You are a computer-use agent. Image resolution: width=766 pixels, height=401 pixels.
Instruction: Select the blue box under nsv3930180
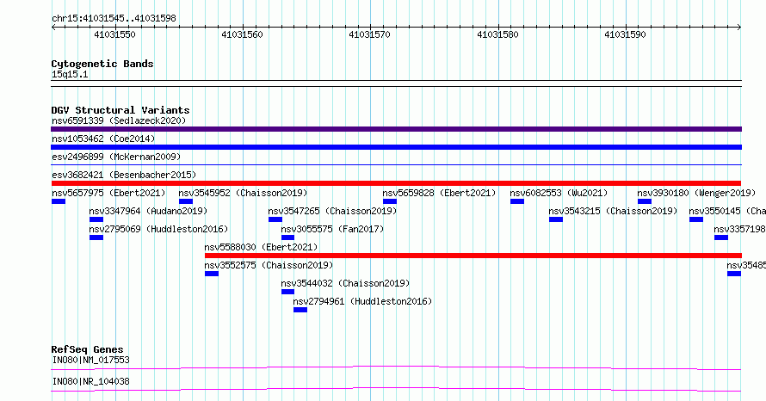point(645,201)
